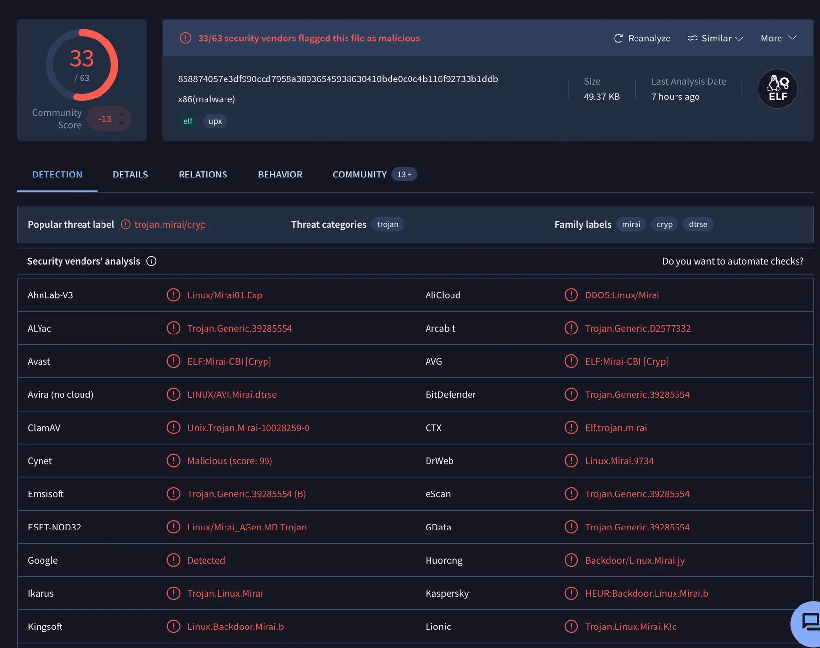Click the alert icon for Unix.Trojan.Mirai-10028259-0

173,428
